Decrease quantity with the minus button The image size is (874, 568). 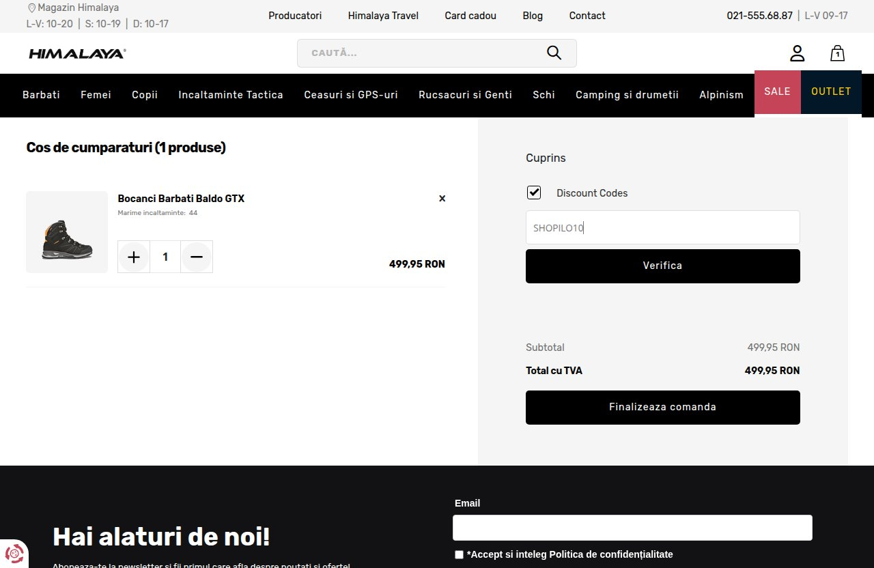(197, 257)
